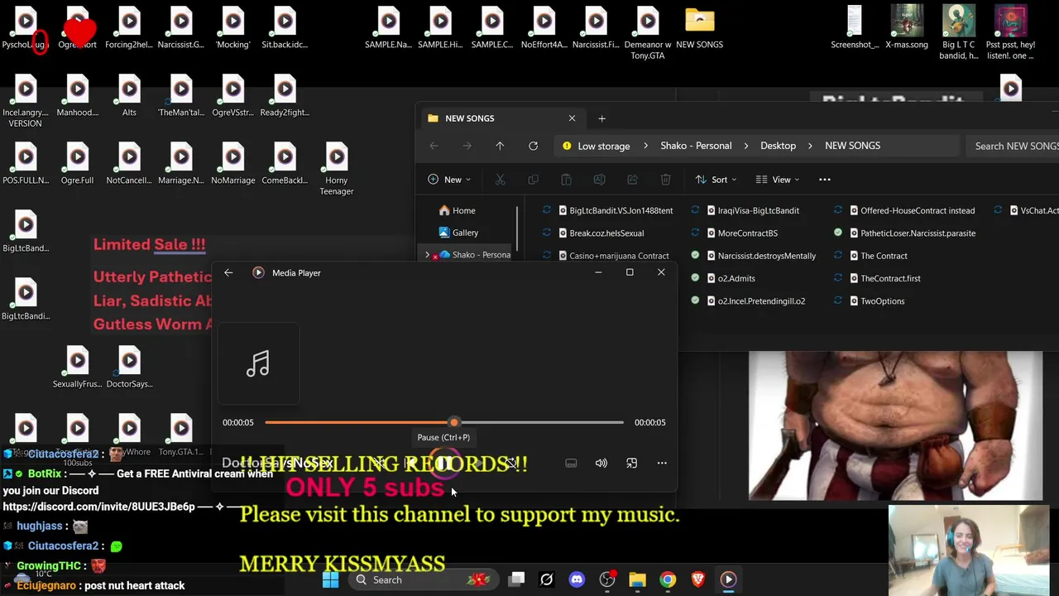Select desktop file Marriage.N...
Viewport: 1059px width, 596px height.
181,164
